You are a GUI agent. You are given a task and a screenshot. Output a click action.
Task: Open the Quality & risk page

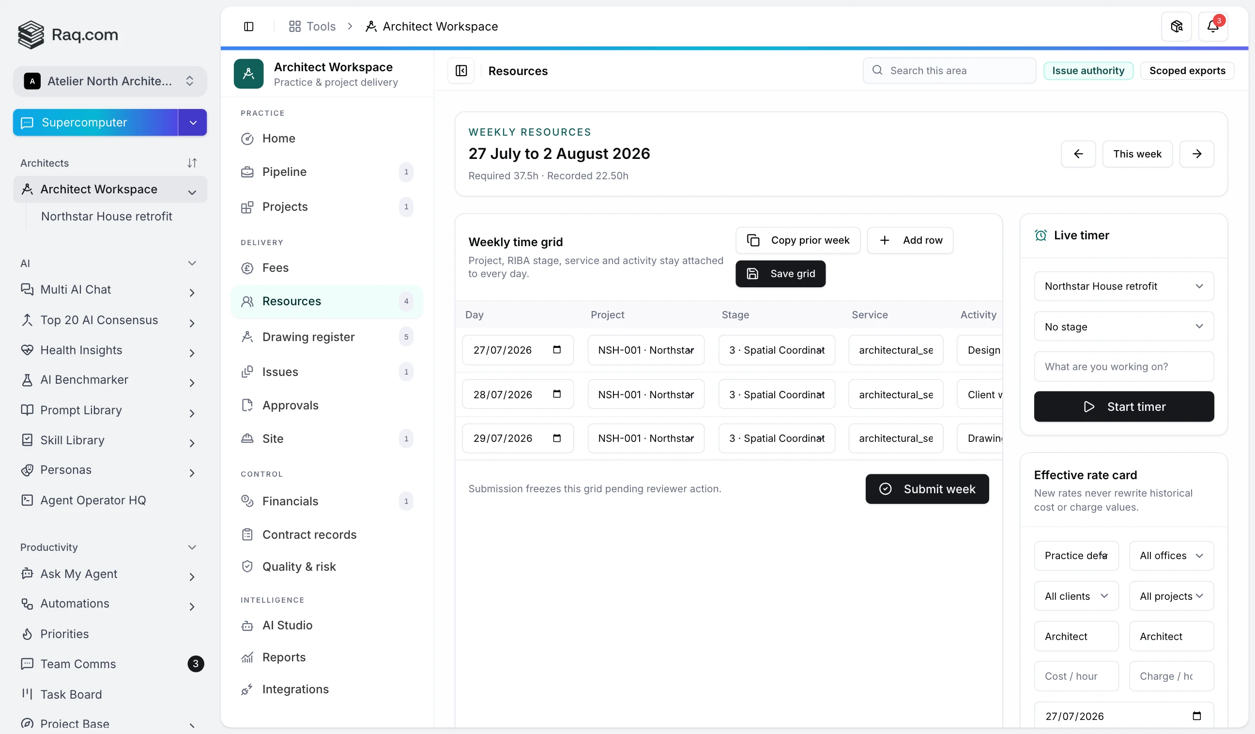(x=327, y=566)
